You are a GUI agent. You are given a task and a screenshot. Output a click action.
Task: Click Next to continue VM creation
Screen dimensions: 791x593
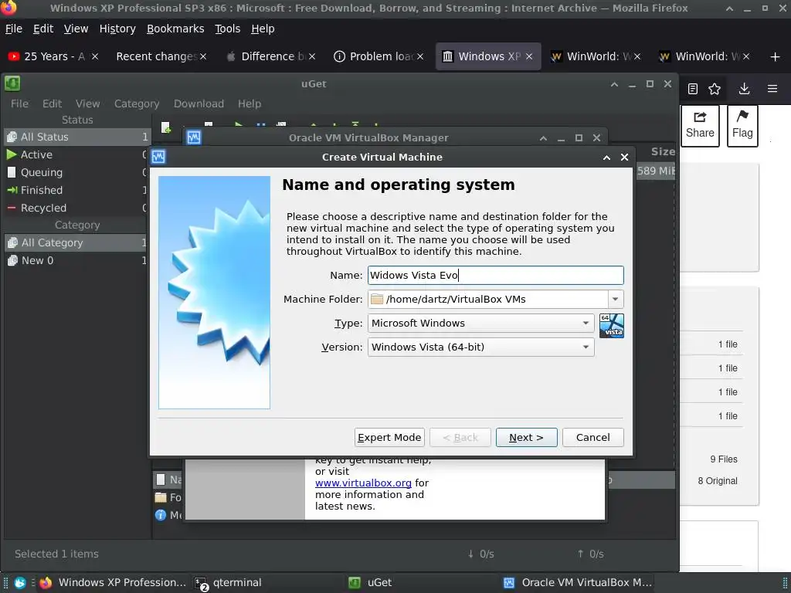(526, 437)
